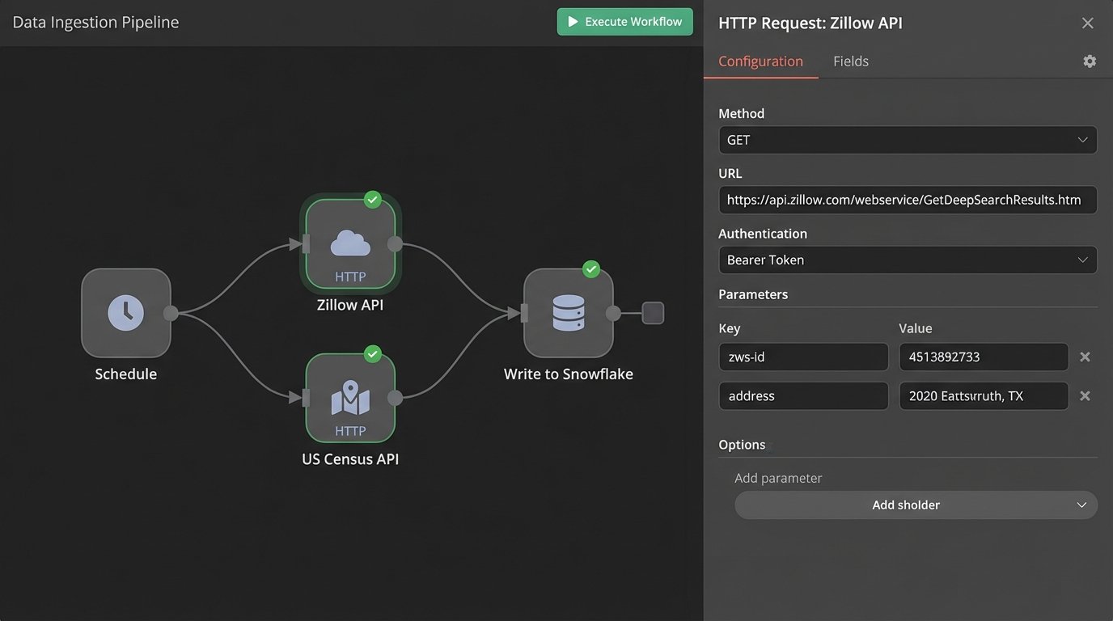Select the Schedule clock node

coord(126,313)
